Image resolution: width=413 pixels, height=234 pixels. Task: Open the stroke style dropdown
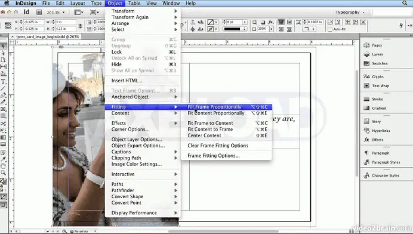(235, 29)
